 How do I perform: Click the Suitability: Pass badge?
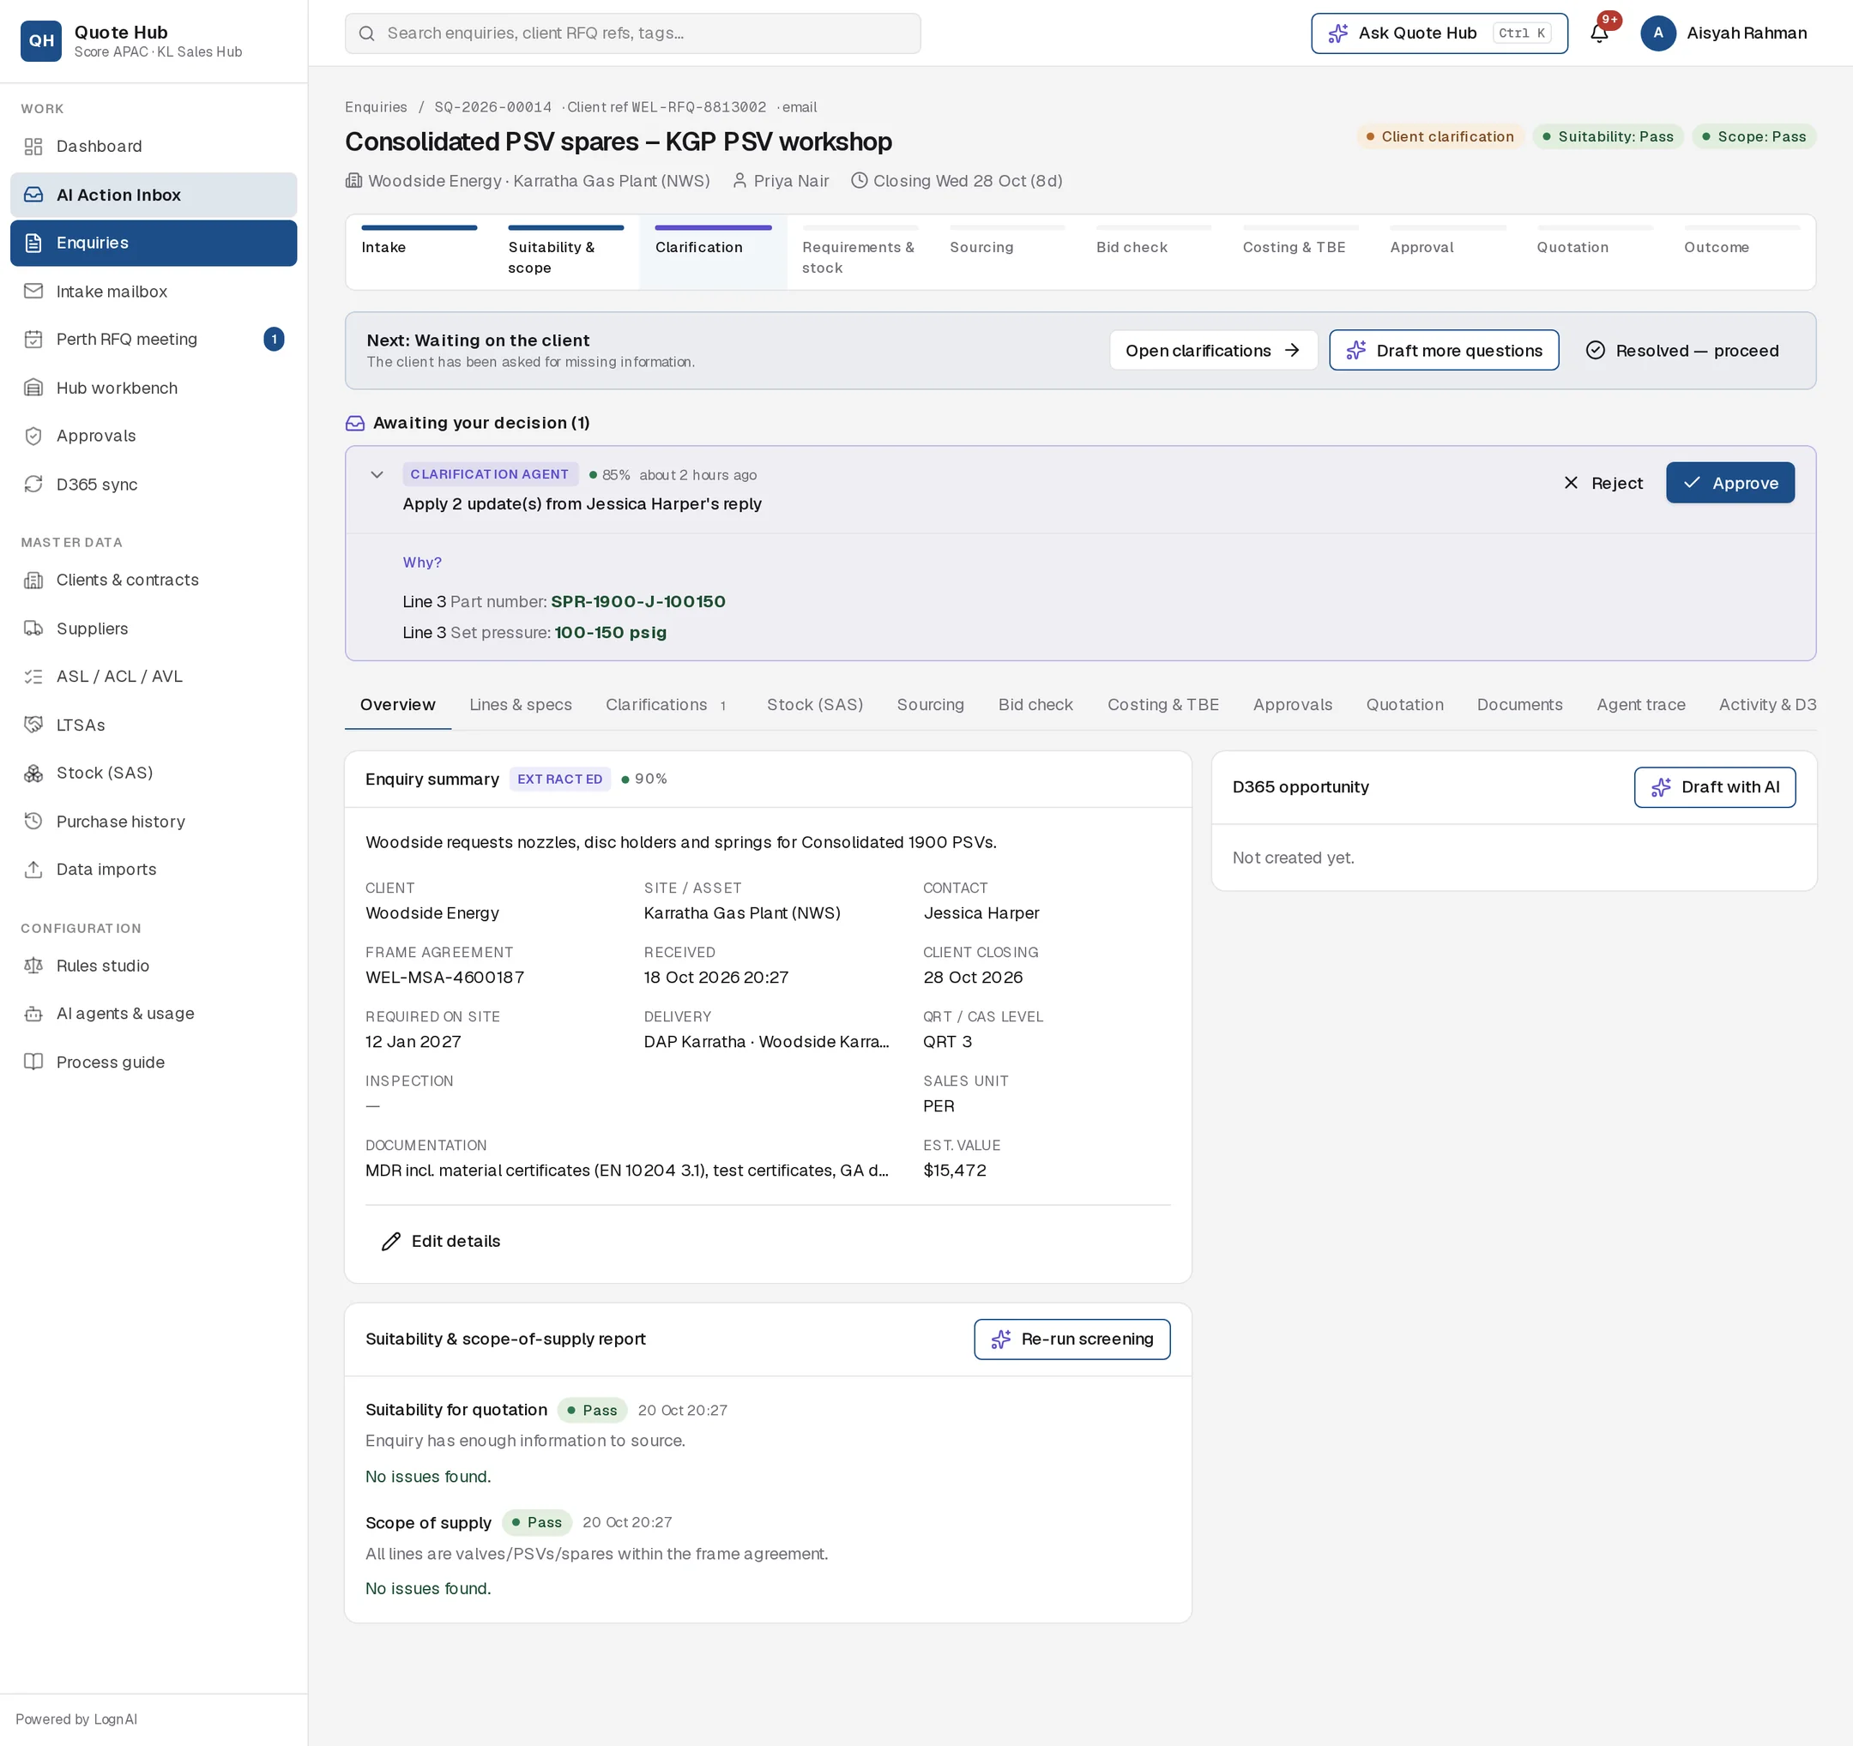tap(1608, 137)
